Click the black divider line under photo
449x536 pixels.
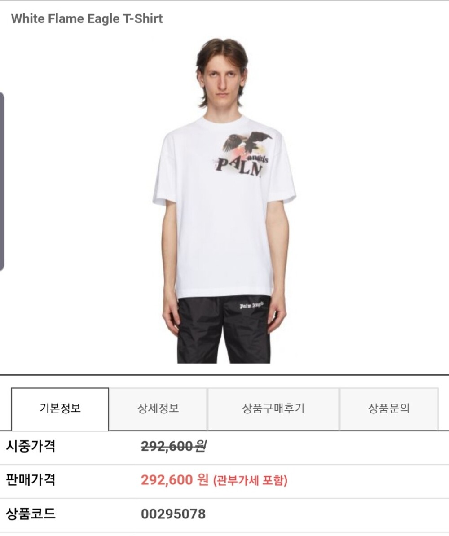(x=224, y=375)
